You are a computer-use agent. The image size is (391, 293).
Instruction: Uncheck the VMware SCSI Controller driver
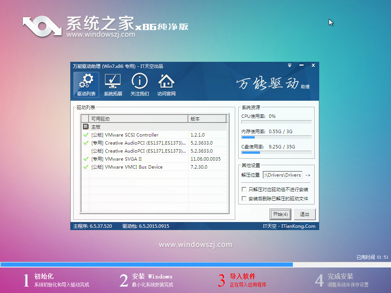point(86,135)
